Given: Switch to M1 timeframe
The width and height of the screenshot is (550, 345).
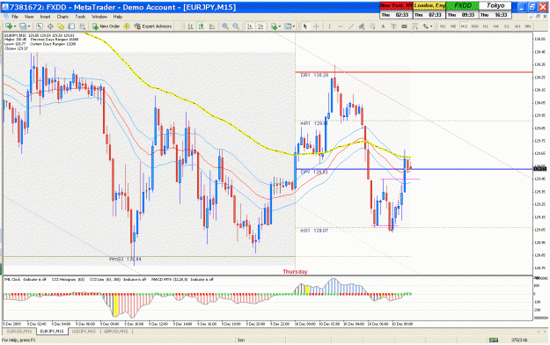Looking at the screenshot, I should [443, 26].
